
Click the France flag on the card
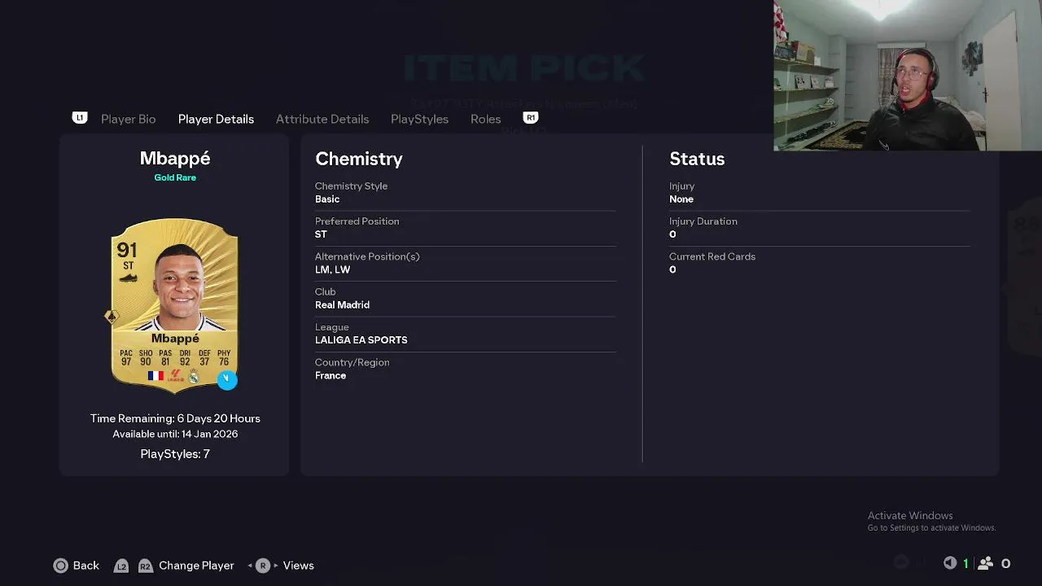tap(155, 376)
